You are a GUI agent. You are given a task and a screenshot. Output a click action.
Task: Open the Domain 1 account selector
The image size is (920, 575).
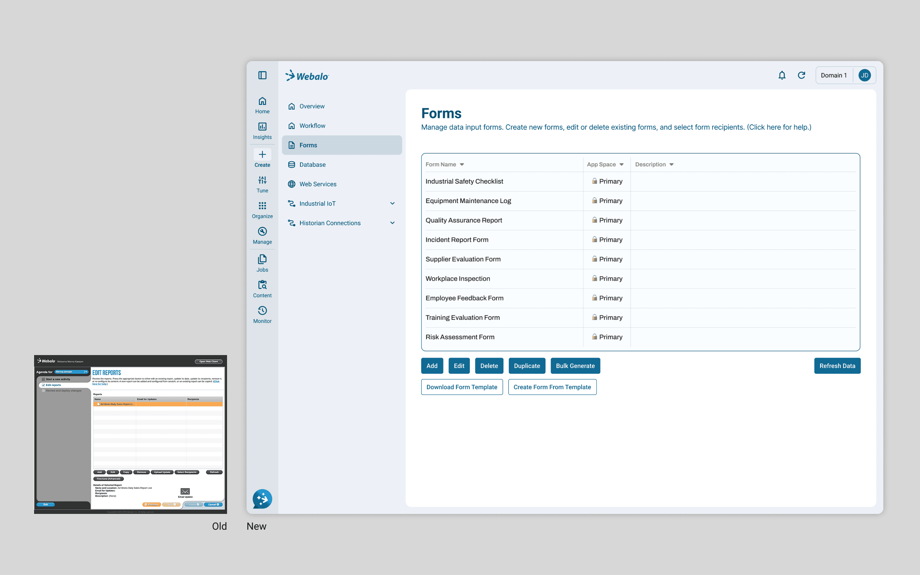tap(834, 75)
